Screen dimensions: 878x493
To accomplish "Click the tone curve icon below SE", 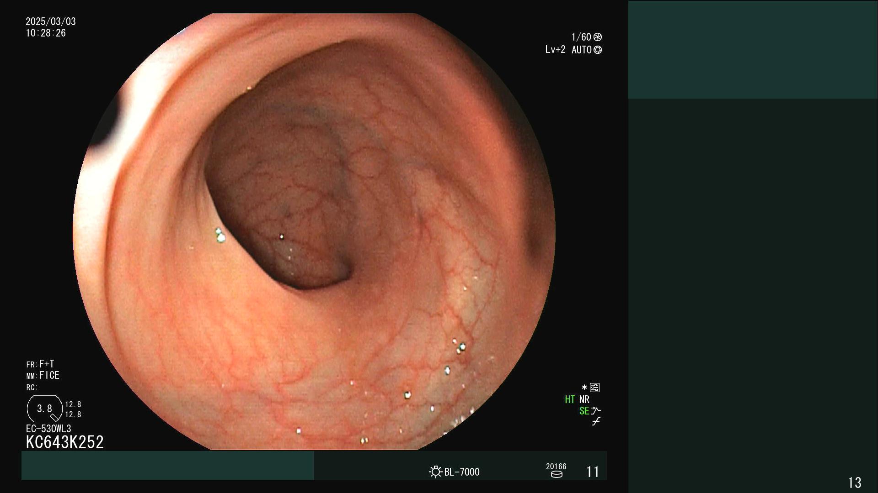I will point(596,422).
